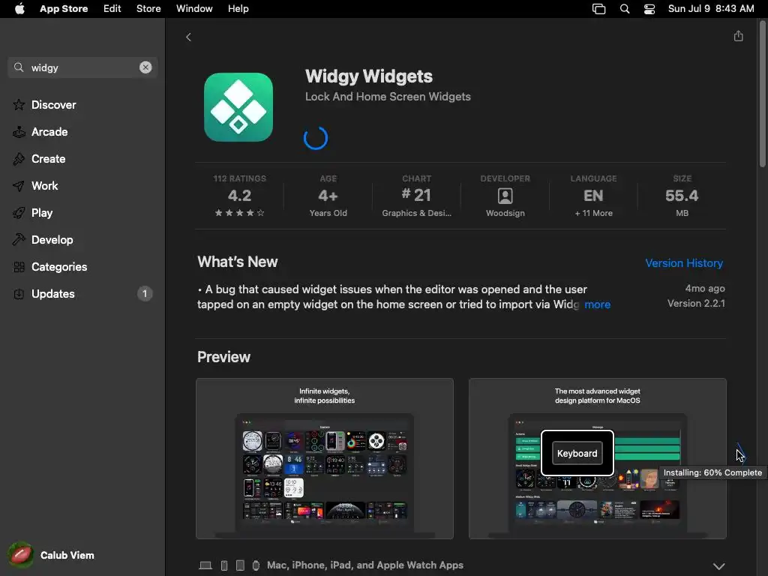Click the Widgy Widgets title text
768x576 pixels.
[369, 76]
